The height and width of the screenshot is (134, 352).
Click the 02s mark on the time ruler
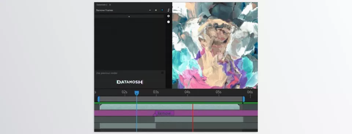point(125,92)
